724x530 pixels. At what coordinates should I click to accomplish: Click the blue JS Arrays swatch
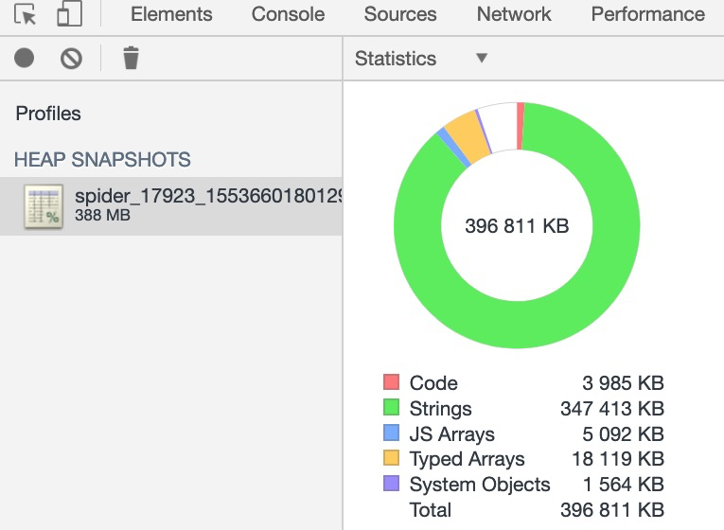(x=391, y=433)
